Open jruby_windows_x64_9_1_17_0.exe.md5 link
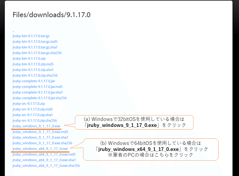The image size is (239, 176). 44,154
